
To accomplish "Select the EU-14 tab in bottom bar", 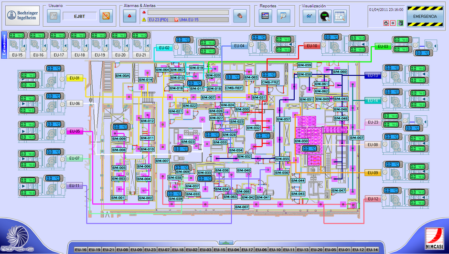I will coord(372,249).
